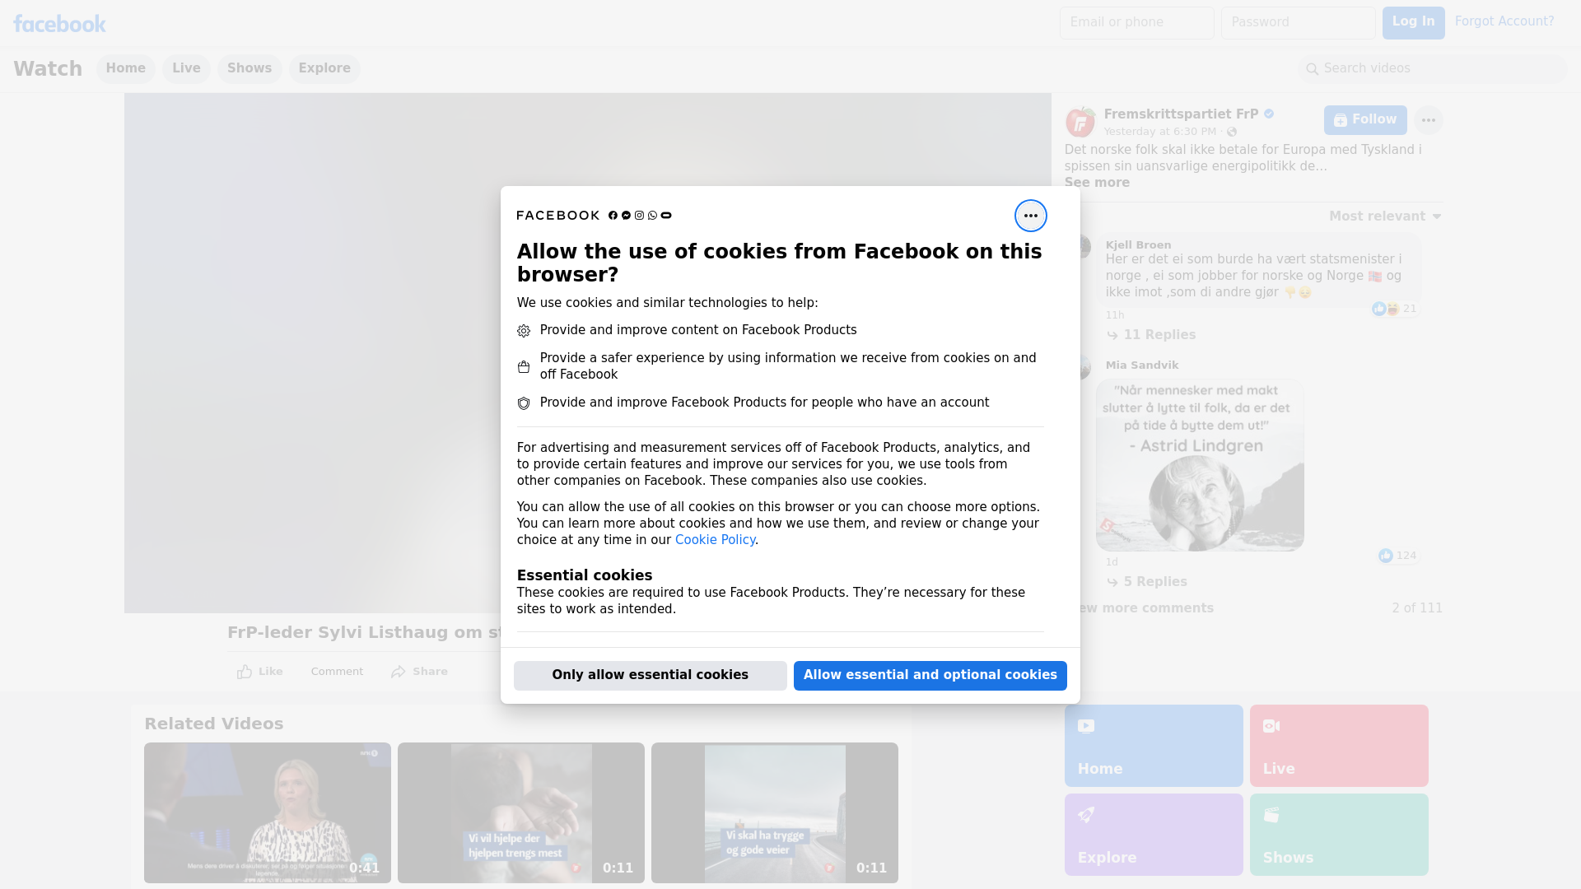Click the WhatsApp icon in cookie dialog header
Image resolution: width=1581 pixels, height=889 pixels.
click(652, 216)
